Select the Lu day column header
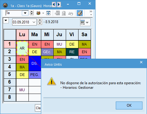147x114 pixels. (x=22, y=35)
